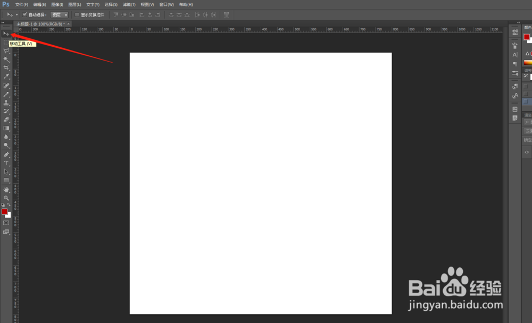The image size is (532, 323).
Task: Toggle the 自动选择 checkbox
Action: 25,14
